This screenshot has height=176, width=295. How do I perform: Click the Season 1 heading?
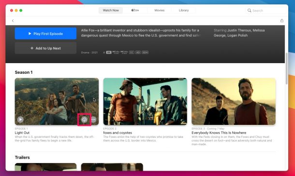(24, 72)
